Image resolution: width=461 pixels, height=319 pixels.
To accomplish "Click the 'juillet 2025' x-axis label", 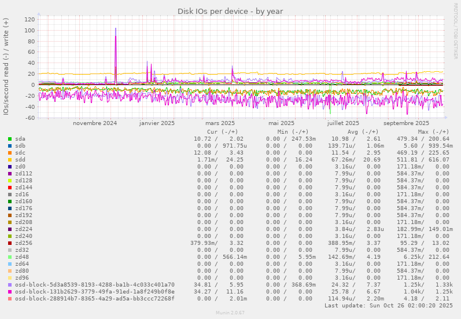I will [343, 123].
